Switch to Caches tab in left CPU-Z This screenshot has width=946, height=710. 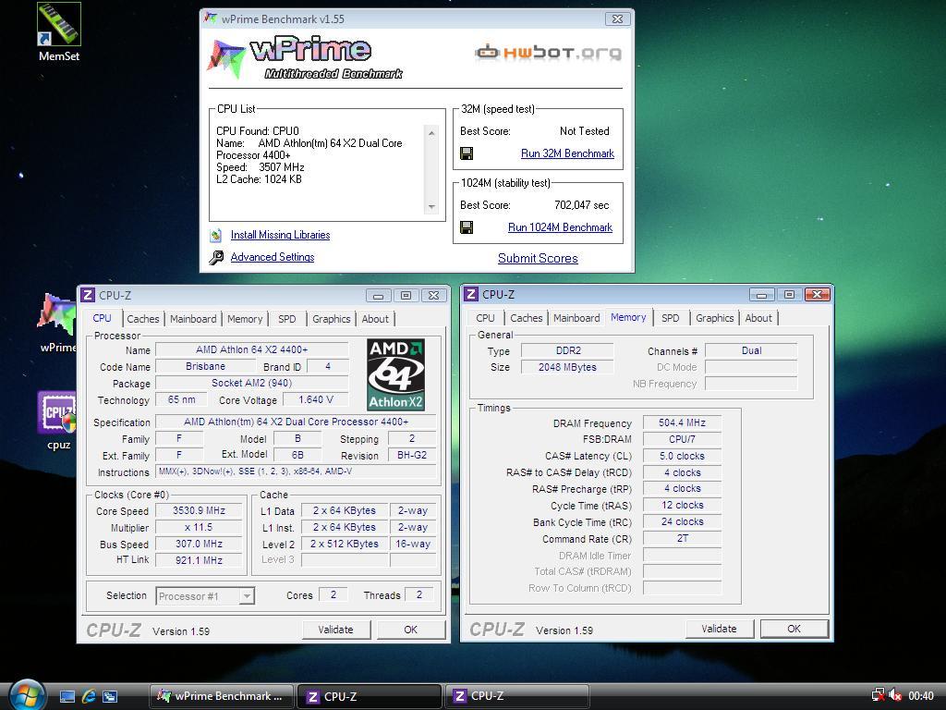(x=143, y=319)
